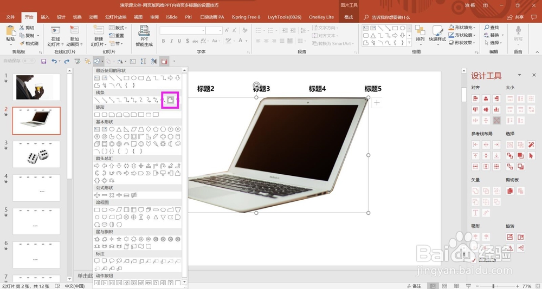Select the Rounded Rectangle in the 矩形 section
Image resolution: width=542 pixels, height=289 pixels.
105,114
